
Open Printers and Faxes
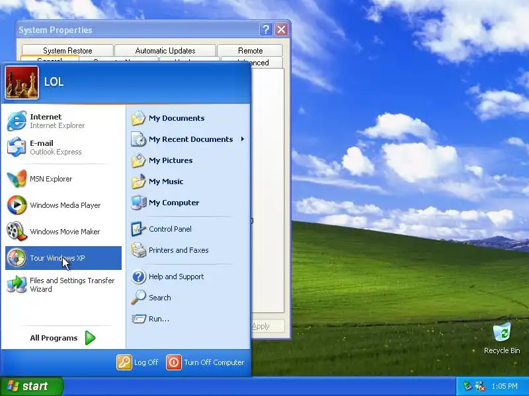pos(189,250)
